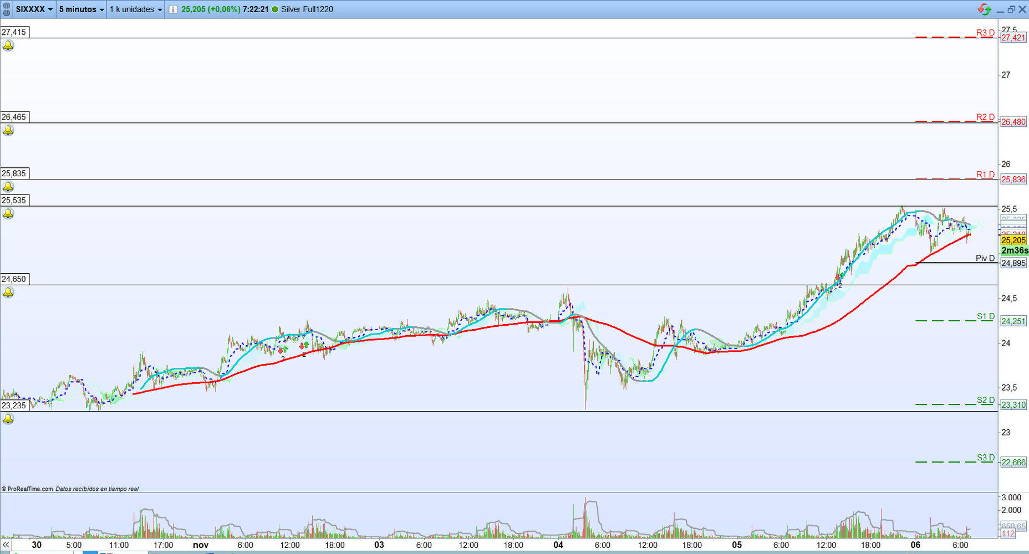Screen dimensions: 1029x554
Task: Click the R3 D pivot label
Action: (x=985, y=33)
